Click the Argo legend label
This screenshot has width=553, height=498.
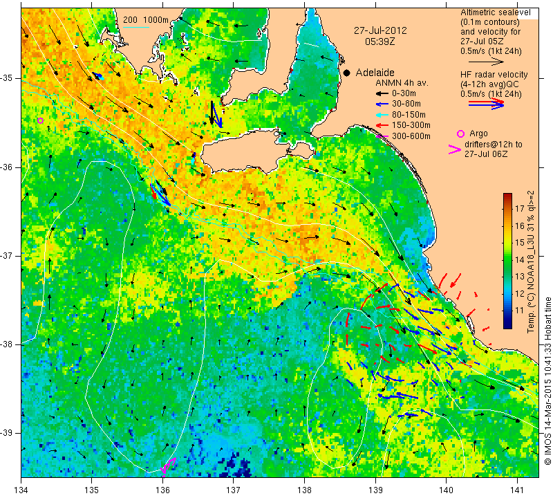[478, 133]
